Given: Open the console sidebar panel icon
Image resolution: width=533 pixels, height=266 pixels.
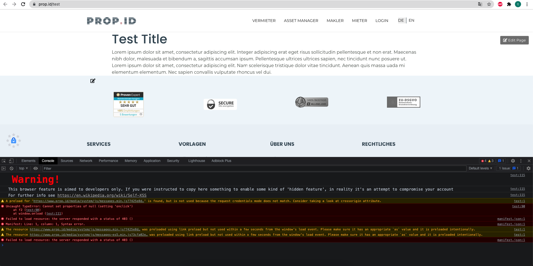Looking at the screenshot, I should click(x=4, y=168).
